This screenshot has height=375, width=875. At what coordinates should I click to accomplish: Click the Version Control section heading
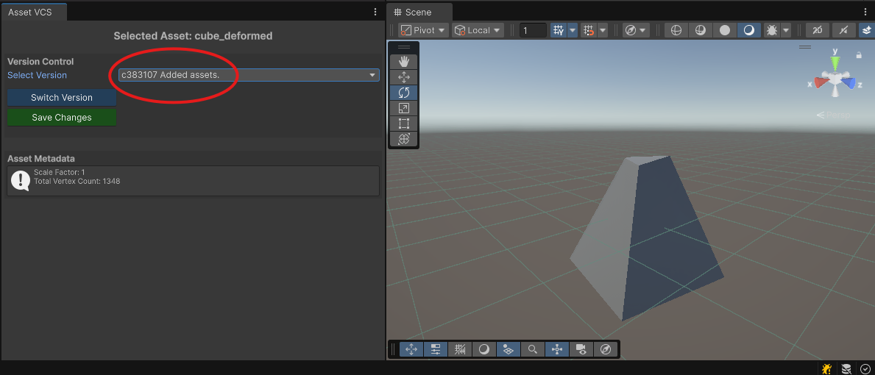point(40,62)
